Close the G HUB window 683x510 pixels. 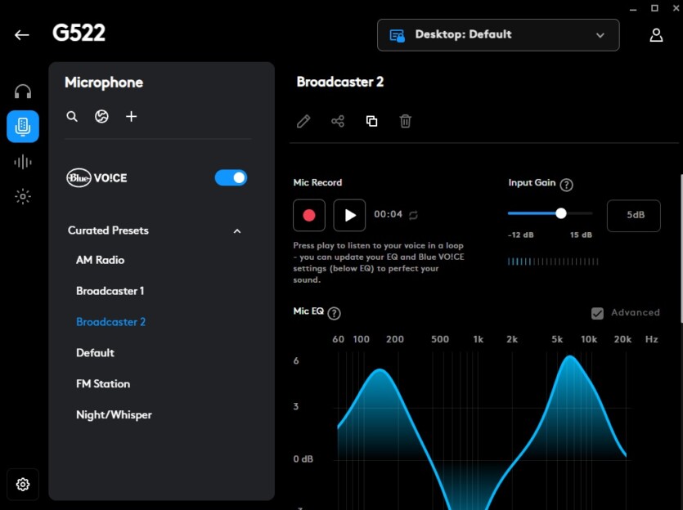pos(676,8)
